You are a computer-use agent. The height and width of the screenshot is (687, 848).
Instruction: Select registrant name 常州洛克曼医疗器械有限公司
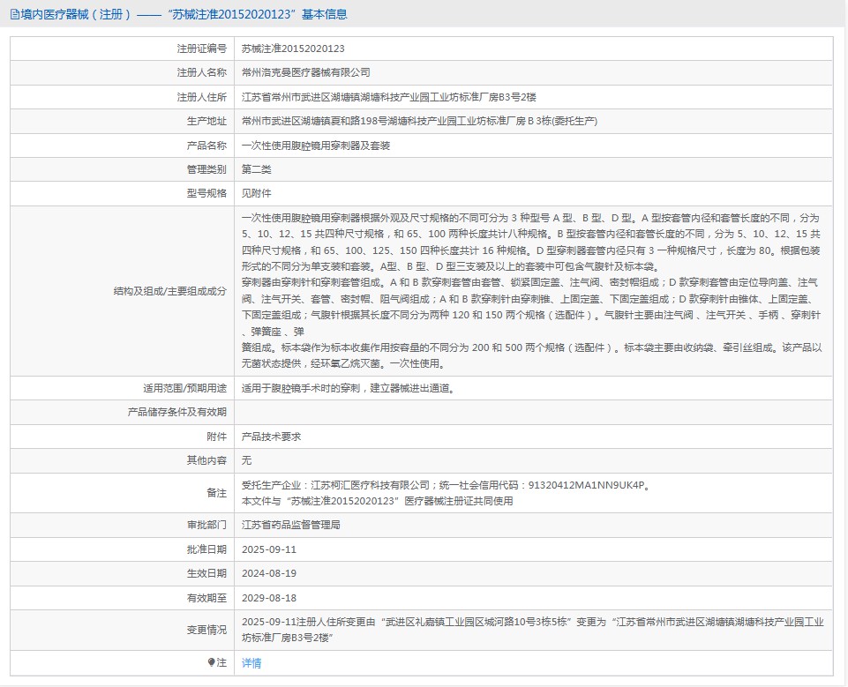(x=305, y=72)
